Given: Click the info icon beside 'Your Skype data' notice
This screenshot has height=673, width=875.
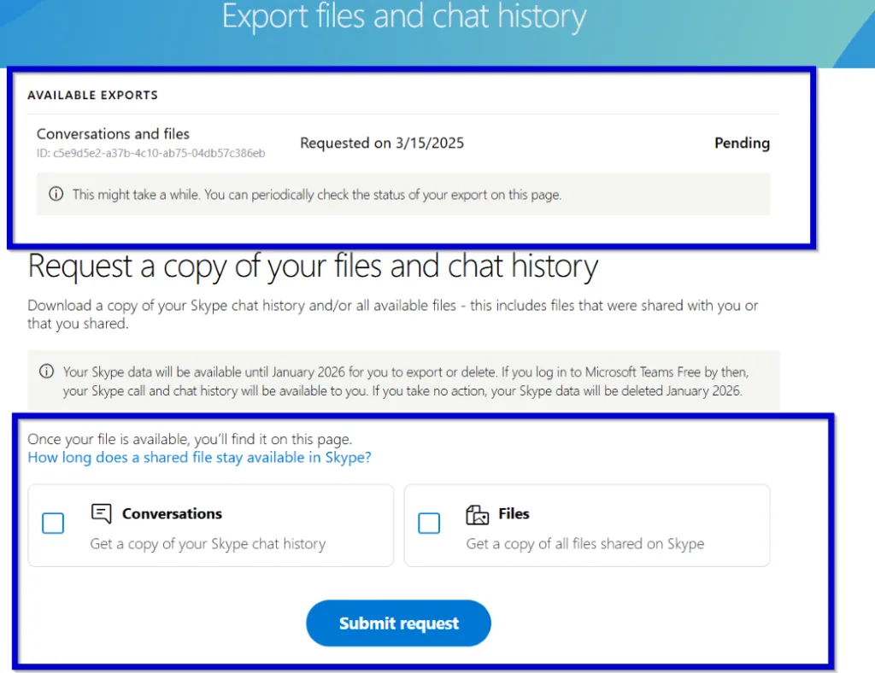Looking at the screenshot, I should [x=46, y=372].
